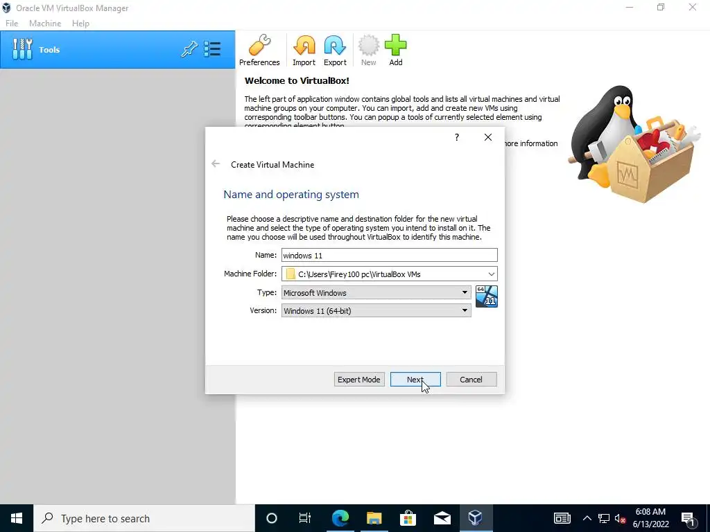Open the Type dropdown (Microsoft Windows)
The height and width of the screenshot is (532, 710).
pyautogui.click(x=376, y=293)
